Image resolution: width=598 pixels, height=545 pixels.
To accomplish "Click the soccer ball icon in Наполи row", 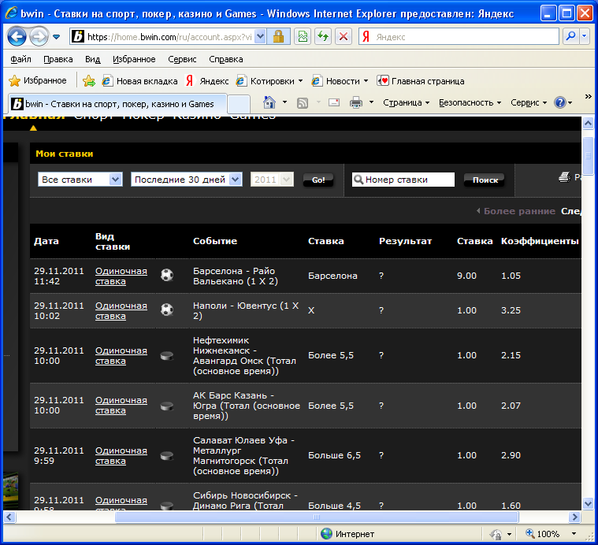I will click(x=167, y=310).
